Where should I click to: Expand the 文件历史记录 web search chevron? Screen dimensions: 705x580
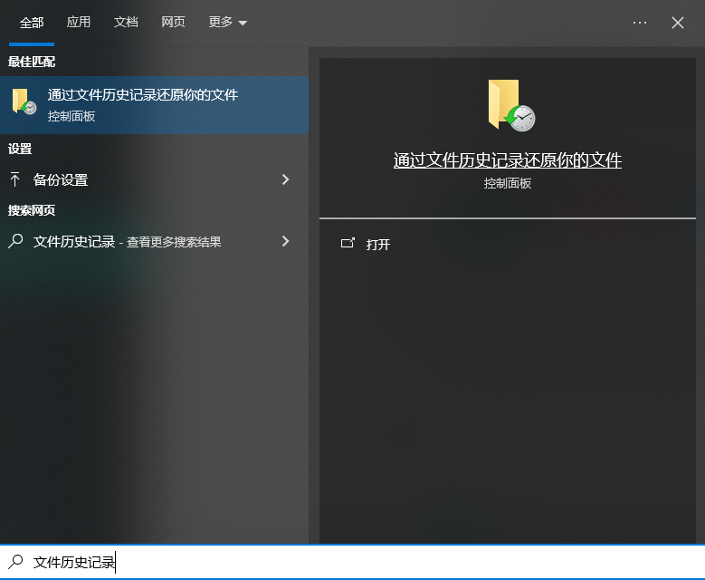pyautogui.click(x=286, y=241)
